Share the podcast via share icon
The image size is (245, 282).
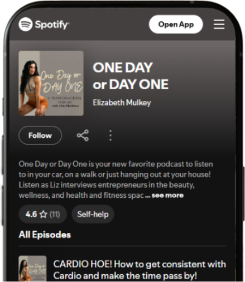(83, 135)
